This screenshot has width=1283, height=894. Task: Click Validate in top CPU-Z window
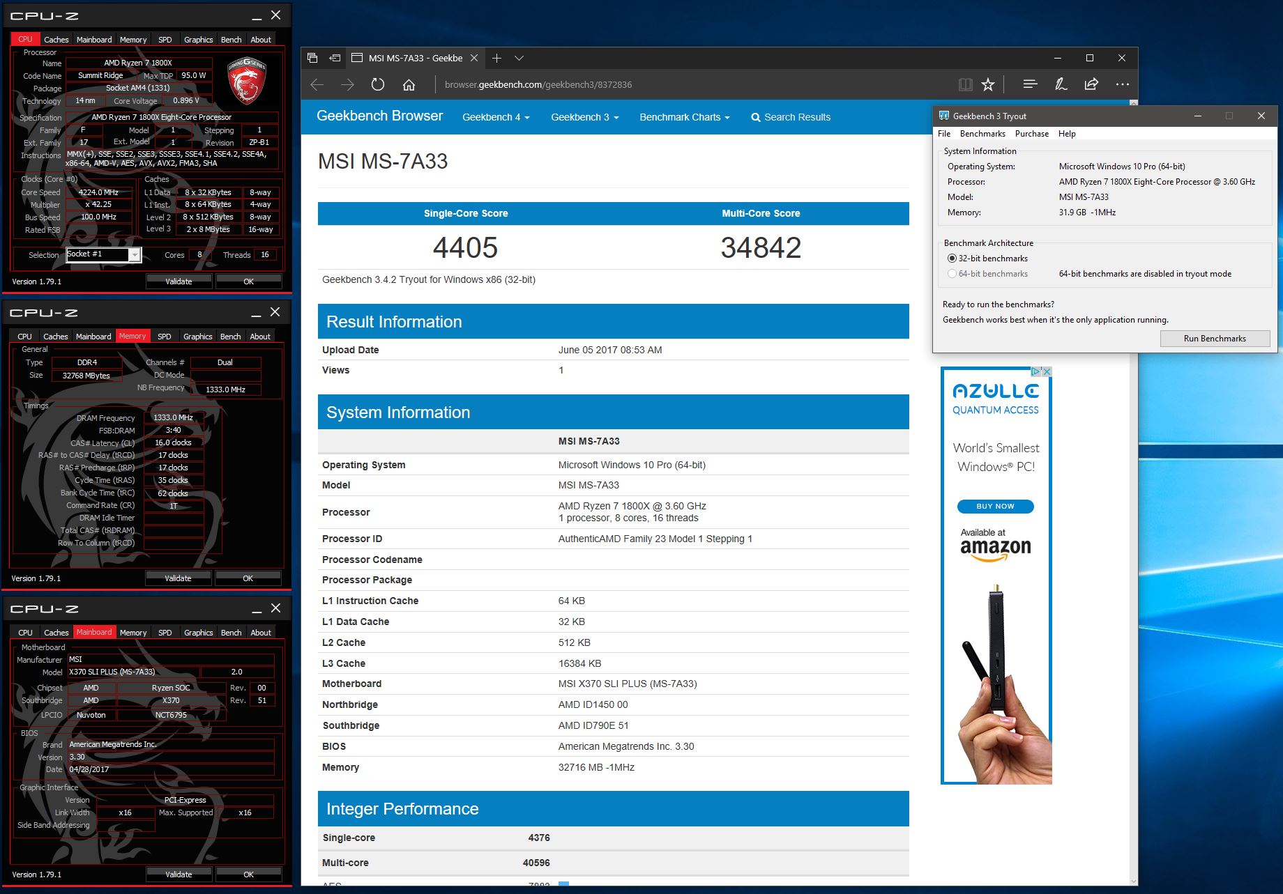pos(179,282)
